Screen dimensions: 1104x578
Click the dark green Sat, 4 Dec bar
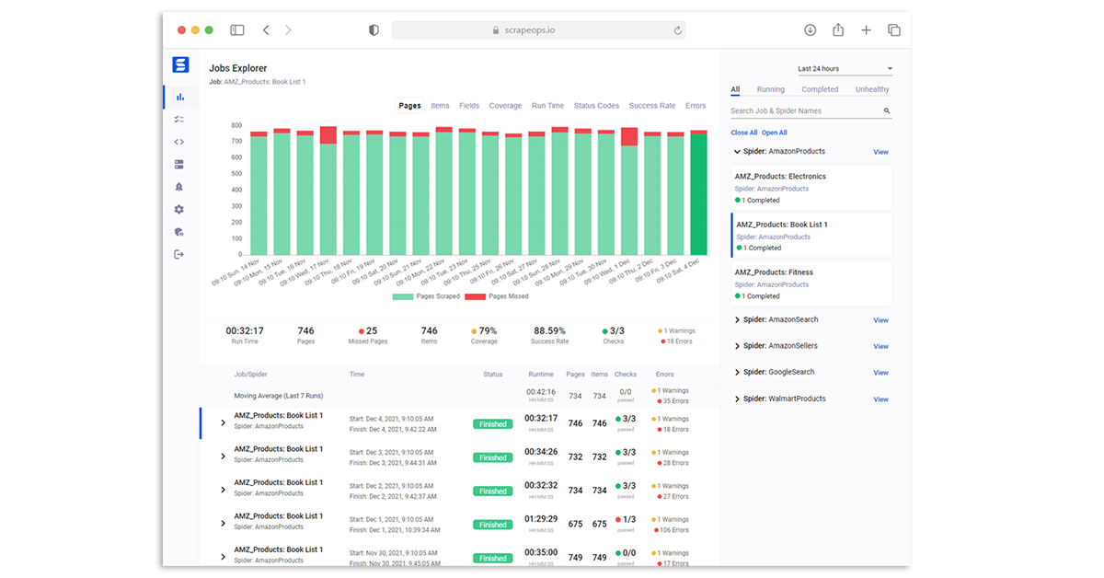(699, 194)
